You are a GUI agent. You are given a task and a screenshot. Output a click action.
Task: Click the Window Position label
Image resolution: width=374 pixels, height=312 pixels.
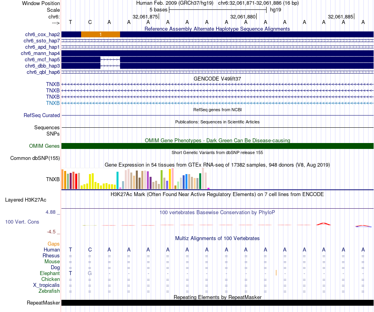(x=41, y=3)
